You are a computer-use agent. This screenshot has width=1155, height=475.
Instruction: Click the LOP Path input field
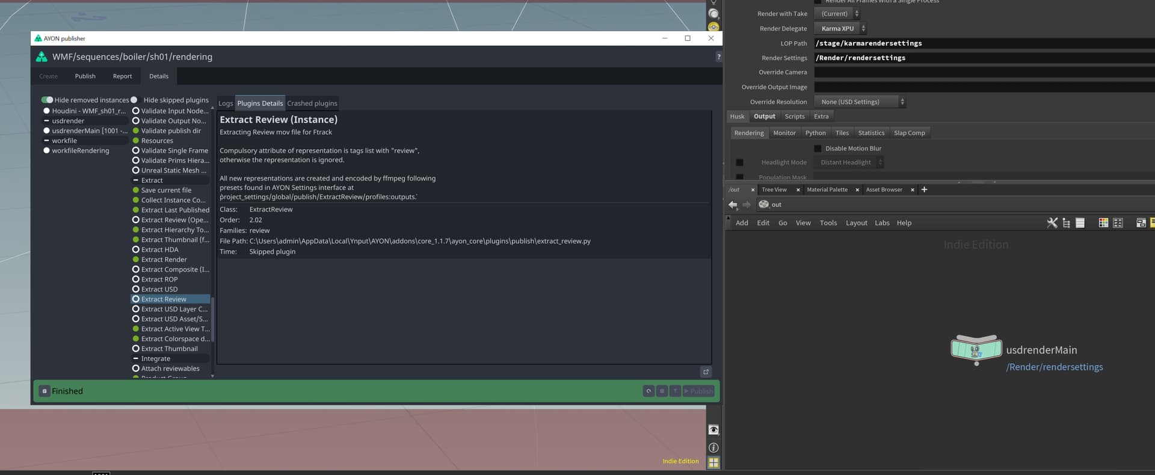(984, 43)
